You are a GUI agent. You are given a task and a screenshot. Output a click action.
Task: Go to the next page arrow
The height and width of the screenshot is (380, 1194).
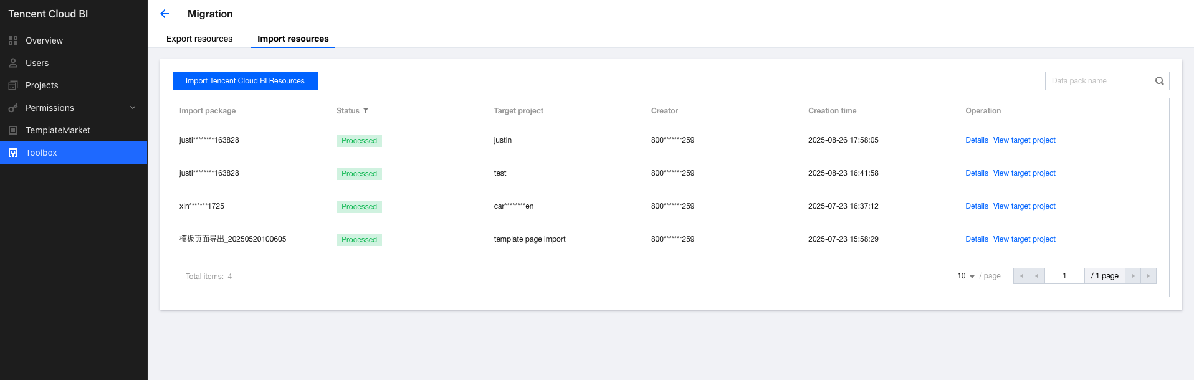pos(1132,276)
